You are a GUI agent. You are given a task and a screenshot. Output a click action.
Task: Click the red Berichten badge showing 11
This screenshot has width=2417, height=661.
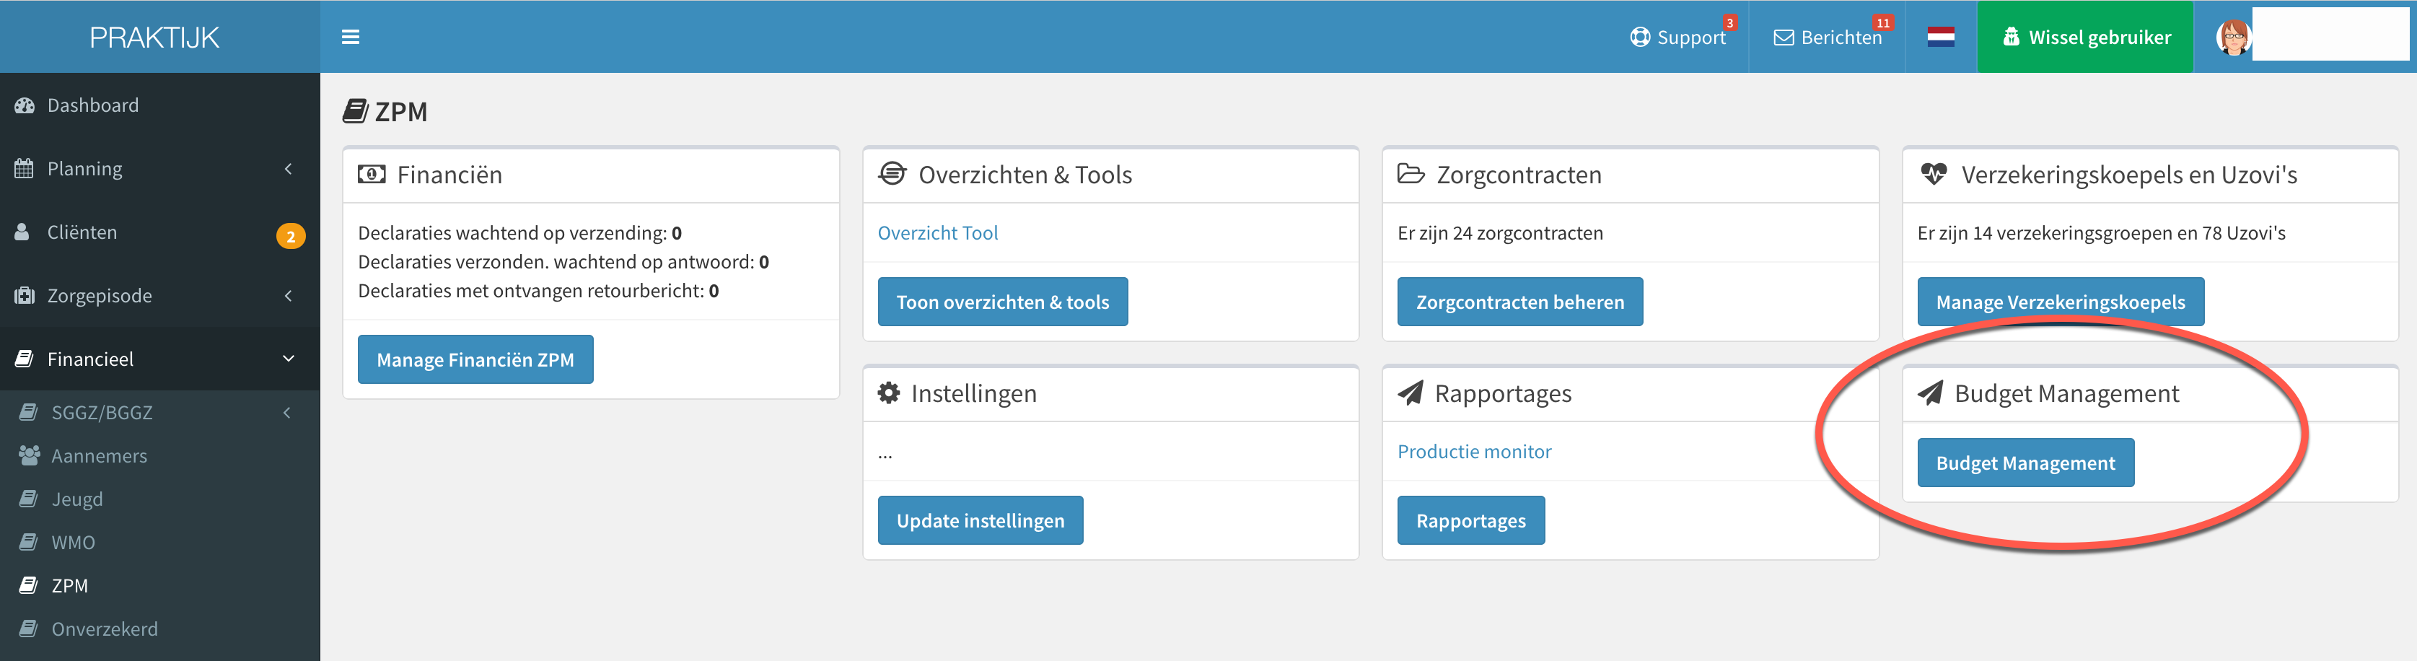tap(1883, 22)
